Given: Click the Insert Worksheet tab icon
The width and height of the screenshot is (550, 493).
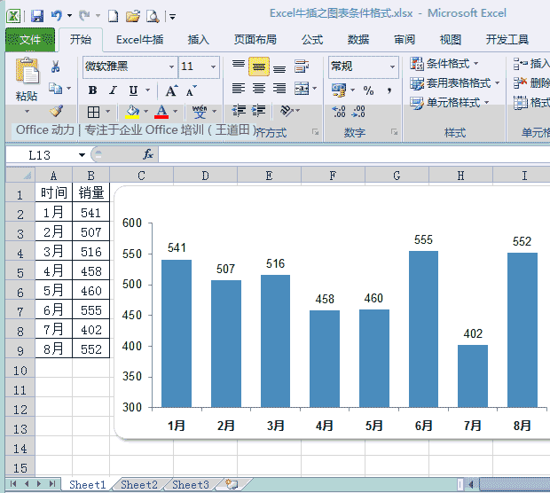Looking at the screenshot, I should (x=232, y=485).
